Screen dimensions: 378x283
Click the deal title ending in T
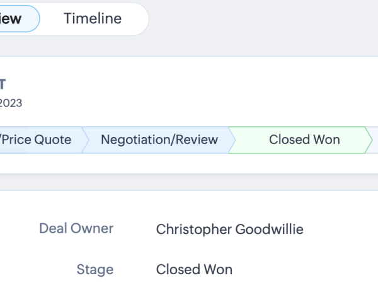click(x=3, y=84)
